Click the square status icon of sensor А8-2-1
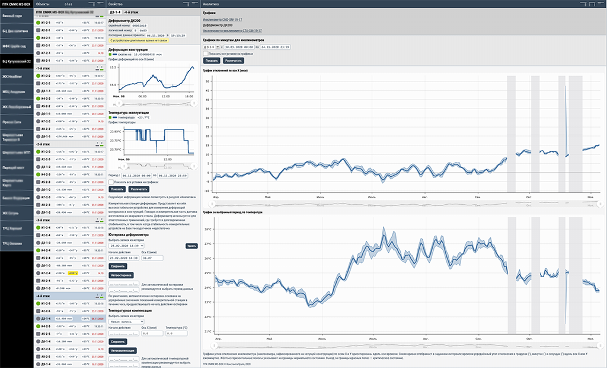The image size is (607, 368). [38, 61]
